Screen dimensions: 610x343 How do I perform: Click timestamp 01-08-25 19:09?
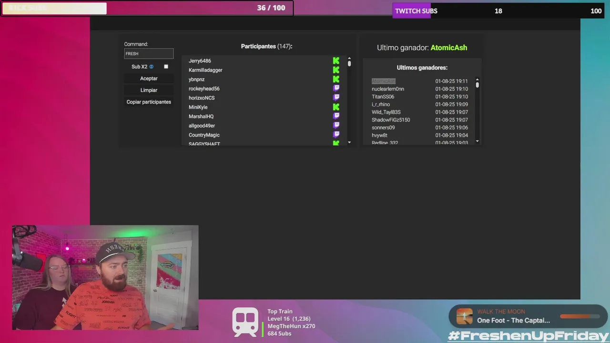tap(451, 104)
